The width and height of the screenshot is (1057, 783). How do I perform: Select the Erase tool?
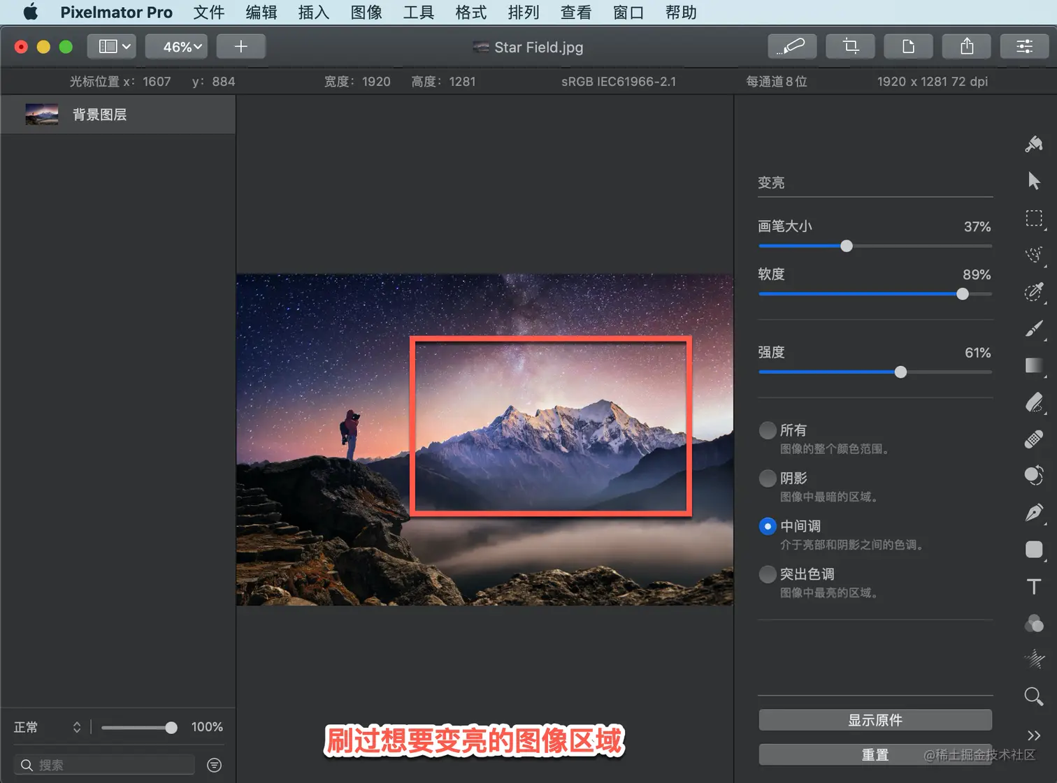[x=1034, y=402]
